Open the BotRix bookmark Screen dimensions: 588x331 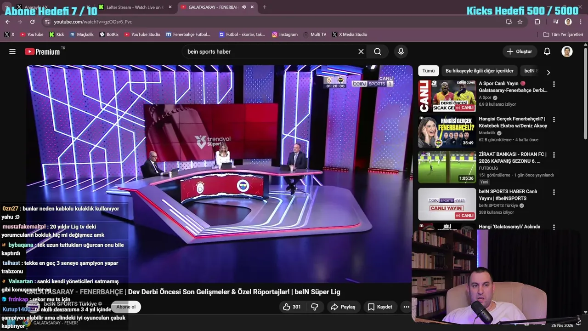[109, 34]
